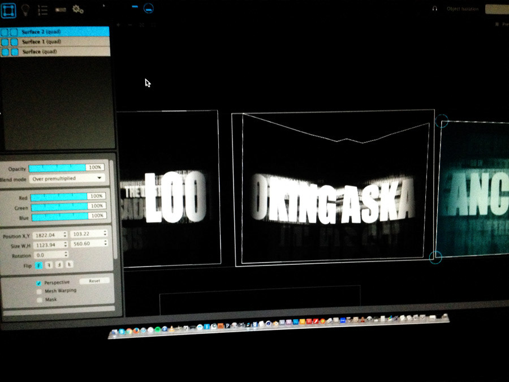This screenshot has height=382, width=509.
Task: Open the rectangular fixture/LED tab icon
Action: [x=61, y=10]
